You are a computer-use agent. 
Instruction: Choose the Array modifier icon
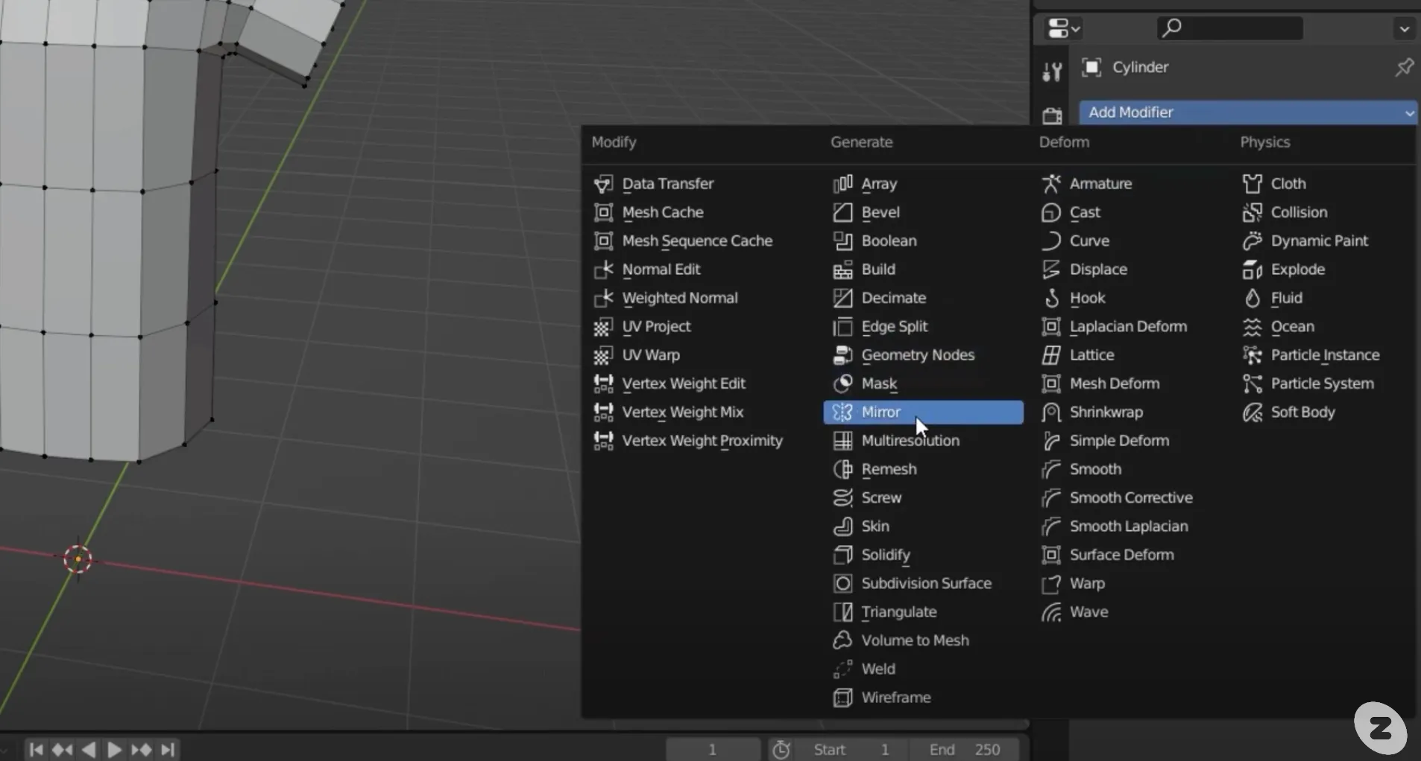842,183
